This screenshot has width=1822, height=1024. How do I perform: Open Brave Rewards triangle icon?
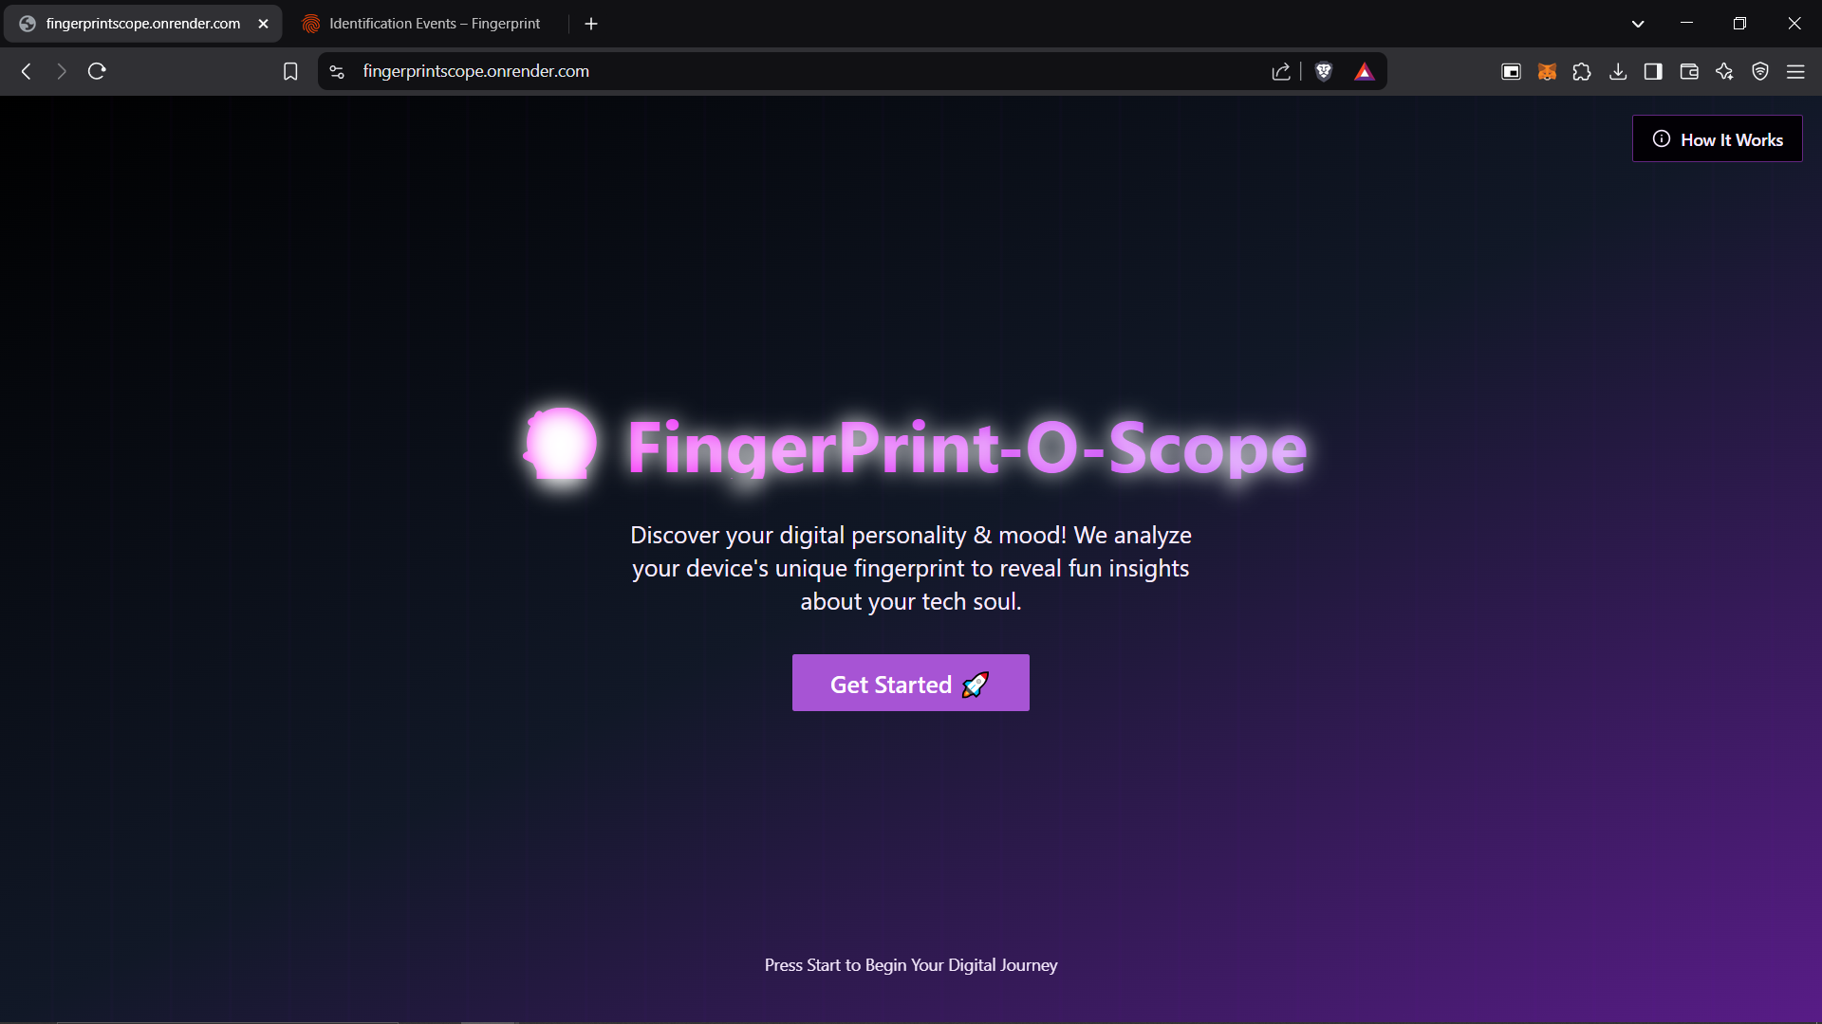(x=1364, y=72)
